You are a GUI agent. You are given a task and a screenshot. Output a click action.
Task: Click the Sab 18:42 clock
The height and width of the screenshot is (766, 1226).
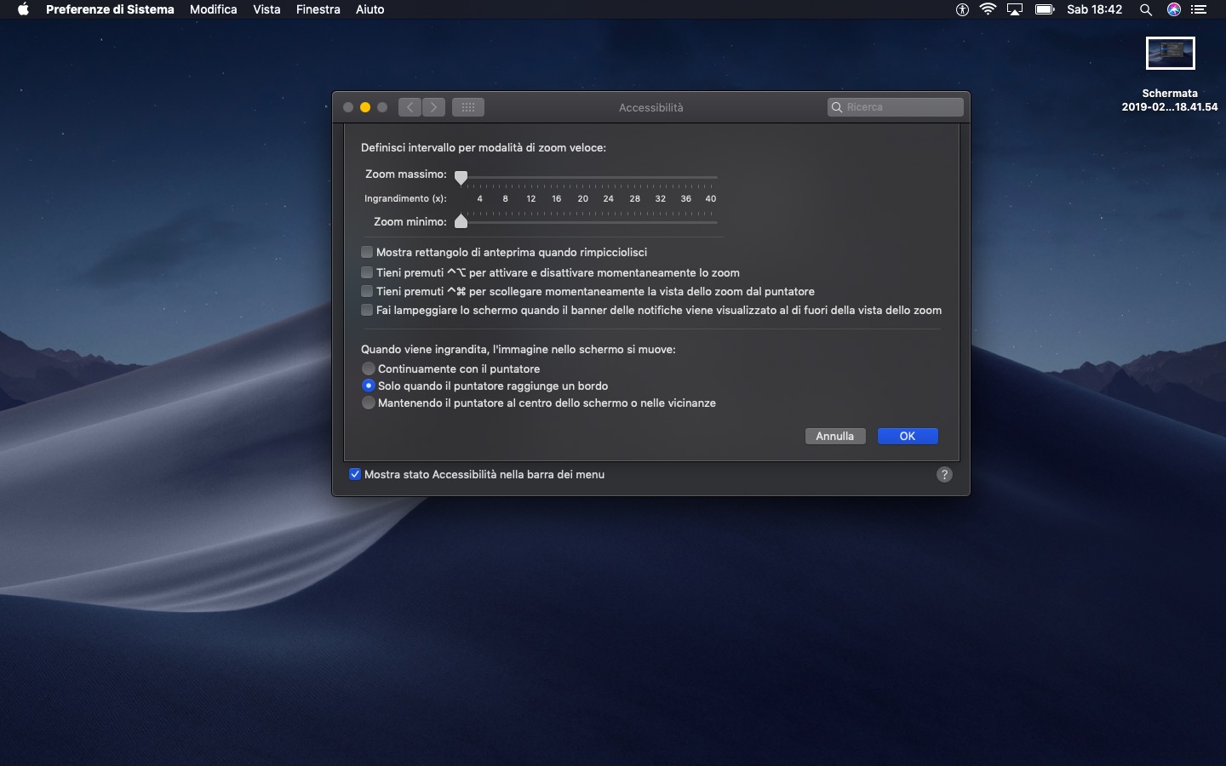coord(1095,9)
